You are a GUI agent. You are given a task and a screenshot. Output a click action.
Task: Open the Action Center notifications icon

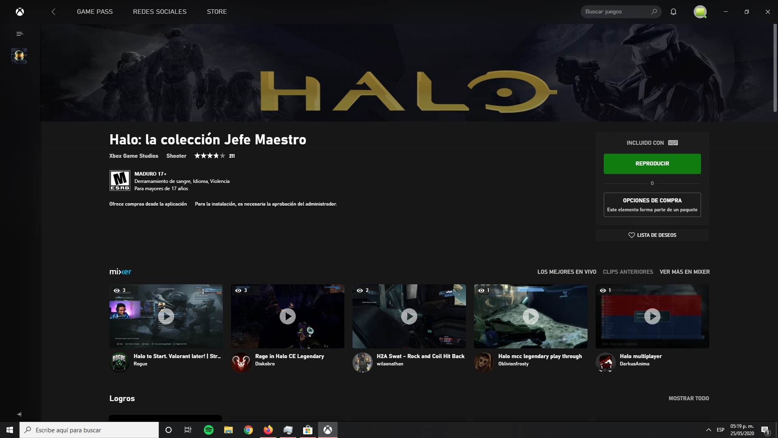click(765, 430)
